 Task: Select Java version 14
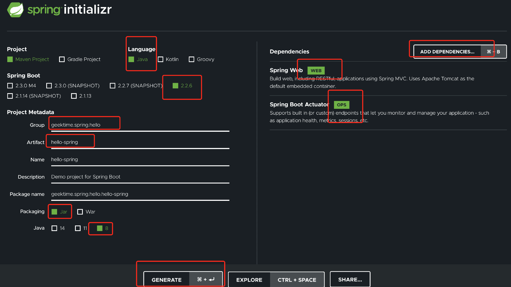(58, 228)
